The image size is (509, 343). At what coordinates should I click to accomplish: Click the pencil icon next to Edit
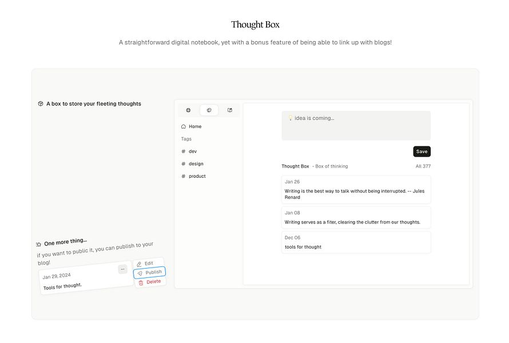139,265
